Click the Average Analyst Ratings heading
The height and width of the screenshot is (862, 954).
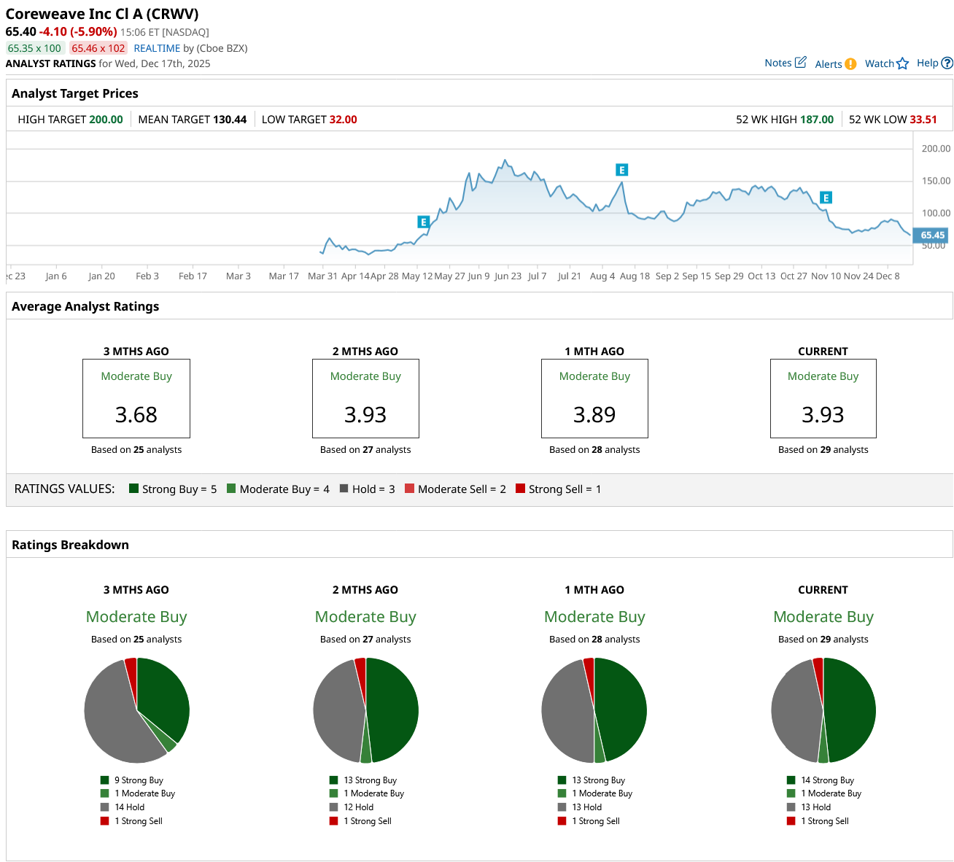pos(85,306)
